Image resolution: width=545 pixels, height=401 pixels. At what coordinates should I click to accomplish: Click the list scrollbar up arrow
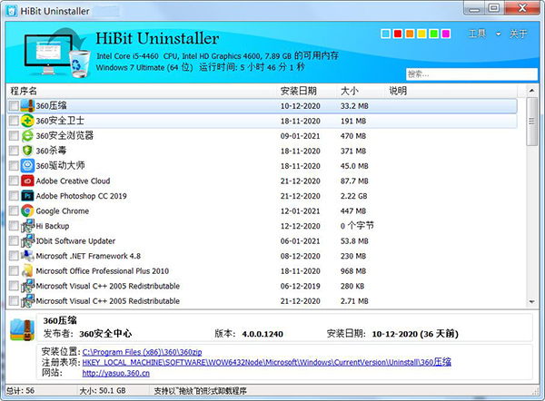(x=531, y=91)
